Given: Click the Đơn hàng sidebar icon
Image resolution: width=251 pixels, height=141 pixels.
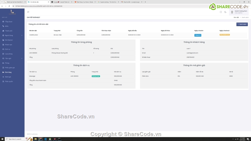Looking at the screenshot, I should (3, 72).
